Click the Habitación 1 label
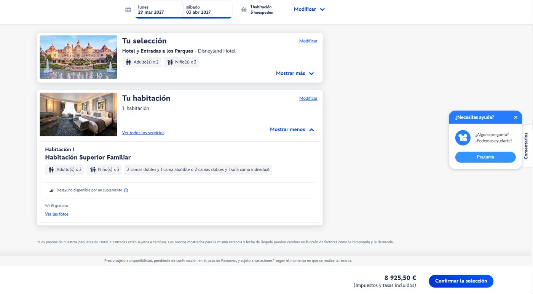 [60, 149]
